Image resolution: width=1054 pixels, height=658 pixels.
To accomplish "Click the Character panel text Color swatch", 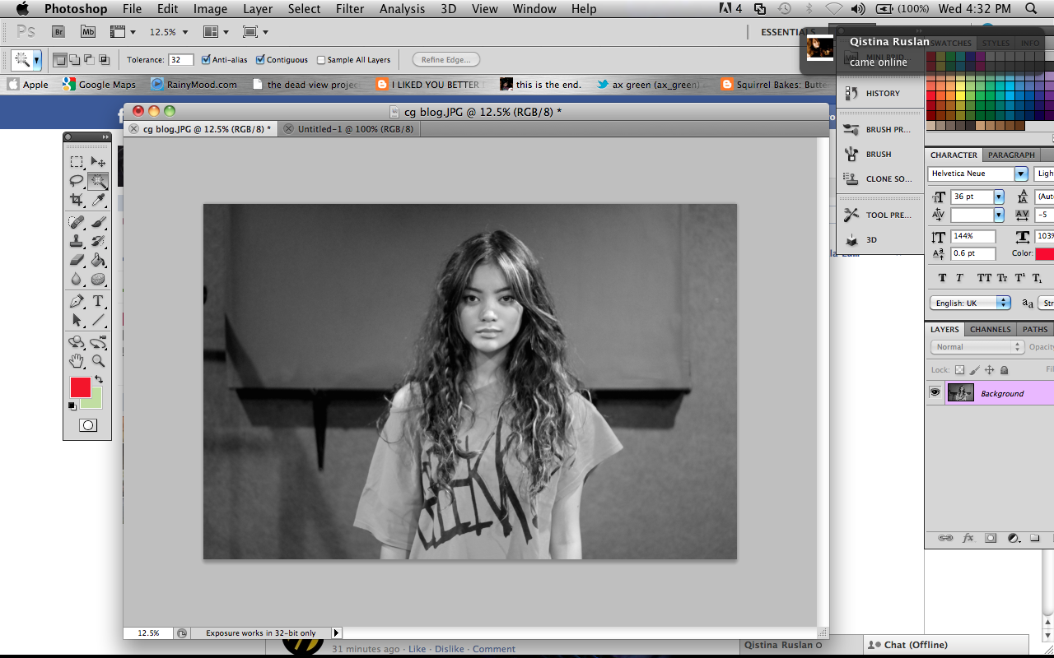I will 1045,253.
